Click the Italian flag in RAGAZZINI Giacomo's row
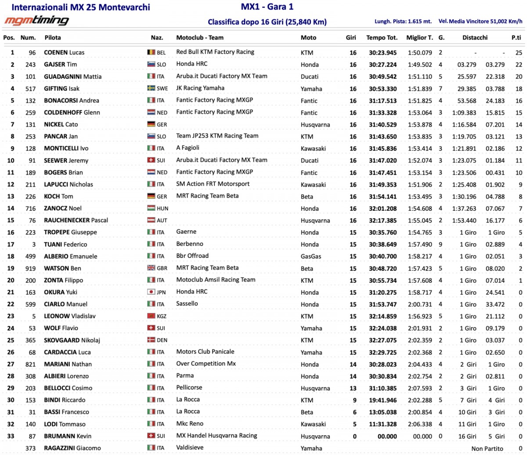The image size is (527, 455). coord(151,448)
